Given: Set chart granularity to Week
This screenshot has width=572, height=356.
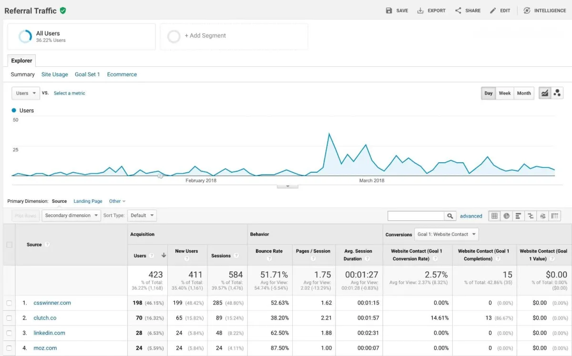Looking at the screenshot, I should pos(505,93).
